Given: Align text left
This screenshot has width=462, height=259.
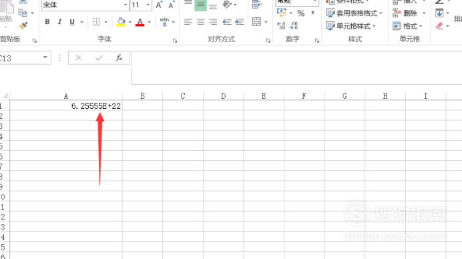Looking at the screenshot, I should pos(188,22).
